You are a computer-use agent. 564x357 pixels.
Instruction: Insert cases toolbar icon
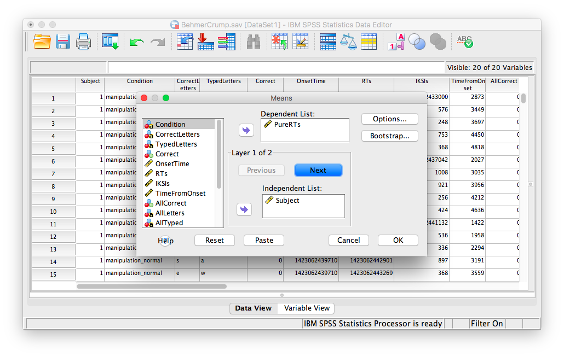(x=279, y=42)
